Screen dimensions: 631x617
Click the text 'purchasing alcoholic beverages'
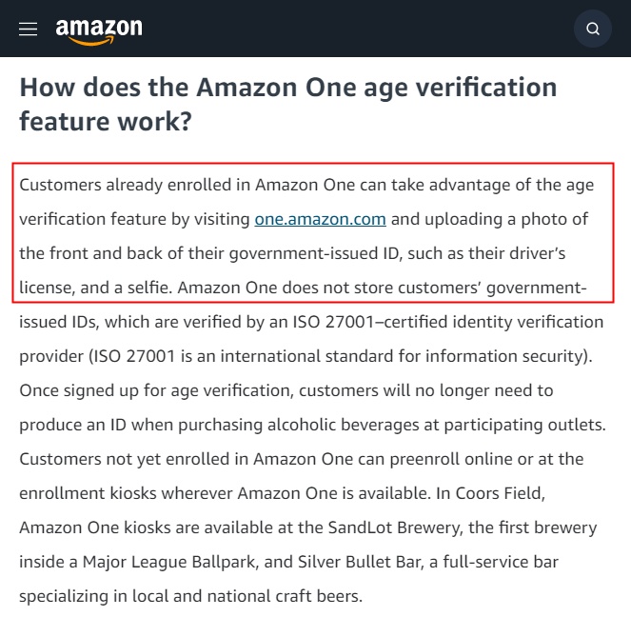tap(299, 425)
